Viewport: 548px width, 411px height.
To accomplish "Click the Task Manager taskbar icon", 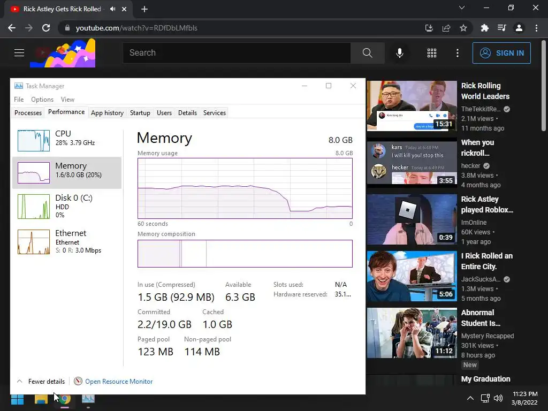I will [88, 399].
